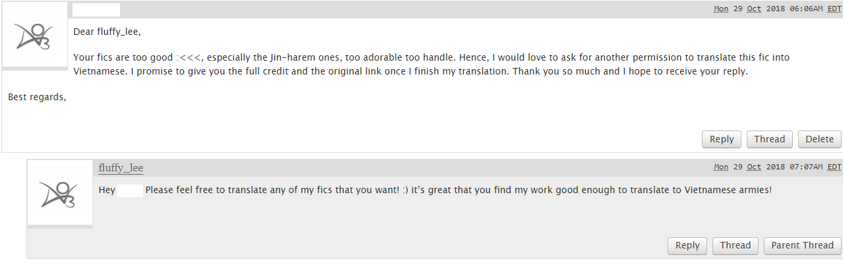
Task: Open the fluffy_lee username link
Action: point(121,167)
